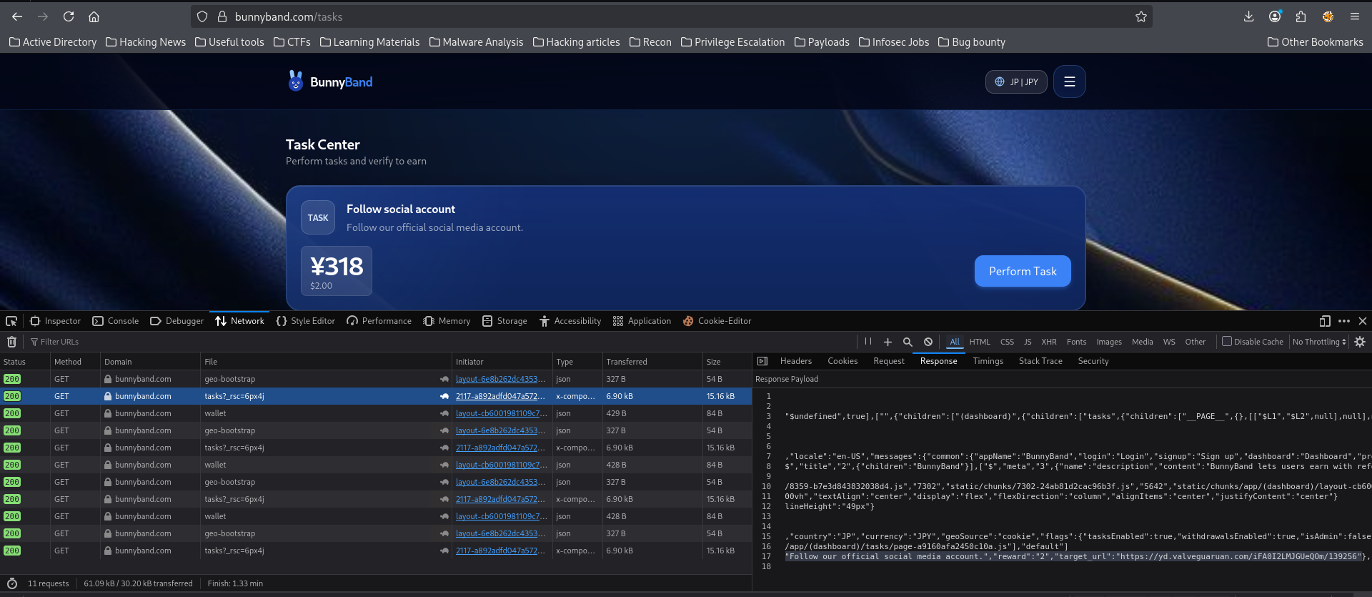1372x597 pixels.
Task: Reload the page with the refresh icon
Action: 69,16
